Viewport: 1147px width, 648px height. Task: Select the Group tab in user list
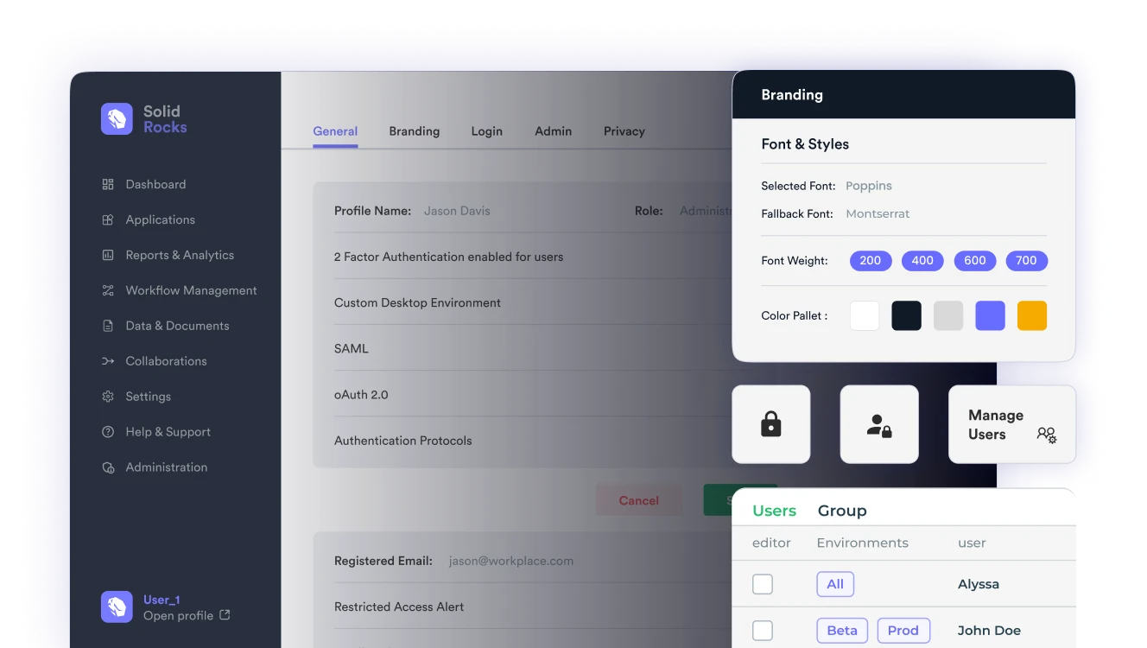[842, 511]
